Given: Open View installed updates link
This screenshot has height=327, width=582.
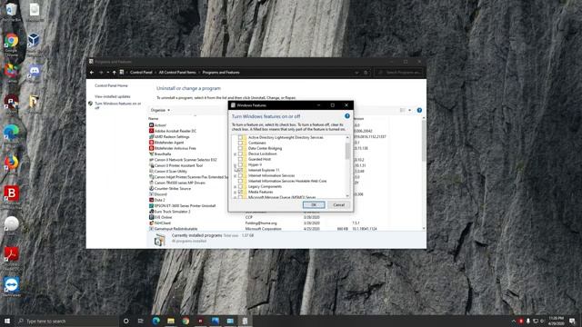Looking at the screenshot, I should tap(113, 96).
